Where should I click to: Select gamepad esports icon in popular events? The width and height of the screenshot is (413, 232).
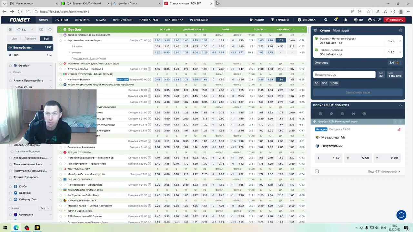coord(353,114)
